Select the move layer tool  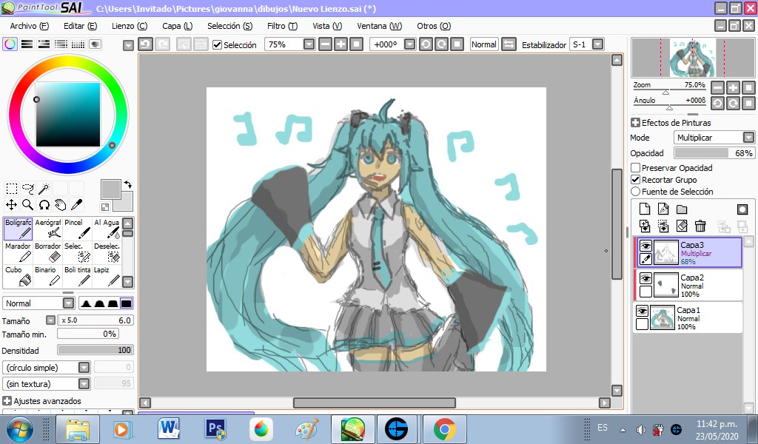(x=12, y=205)
